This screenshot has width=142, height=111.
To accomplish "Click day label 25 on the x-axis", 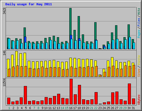I will coord(108,108).
